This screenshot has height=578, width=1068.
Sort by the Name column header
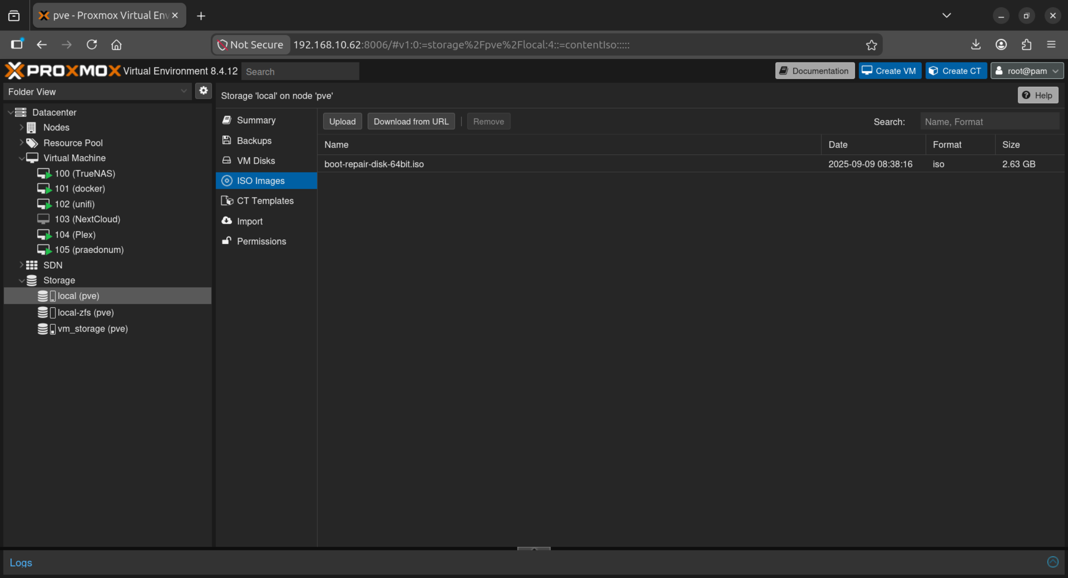click(569, 144)
